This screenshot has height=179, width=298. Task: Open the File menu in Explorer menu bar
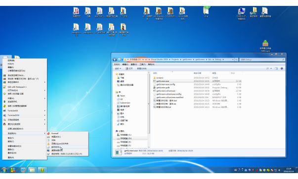(117, 65)
